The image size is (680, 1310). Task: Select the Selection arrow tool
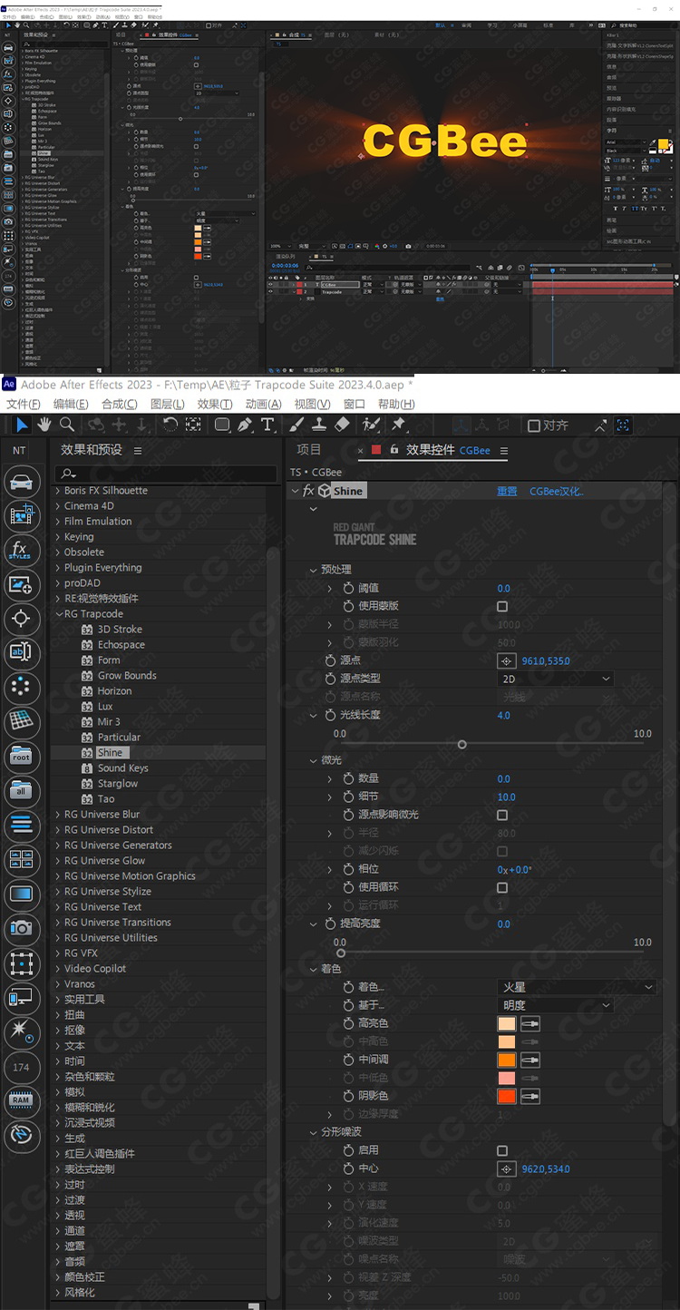coord(22,425)
